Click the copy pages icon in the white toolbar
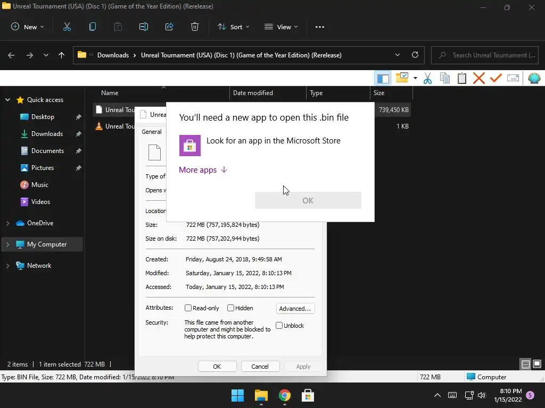This screenshot has height=408, width=545. (x=445, y=78)
